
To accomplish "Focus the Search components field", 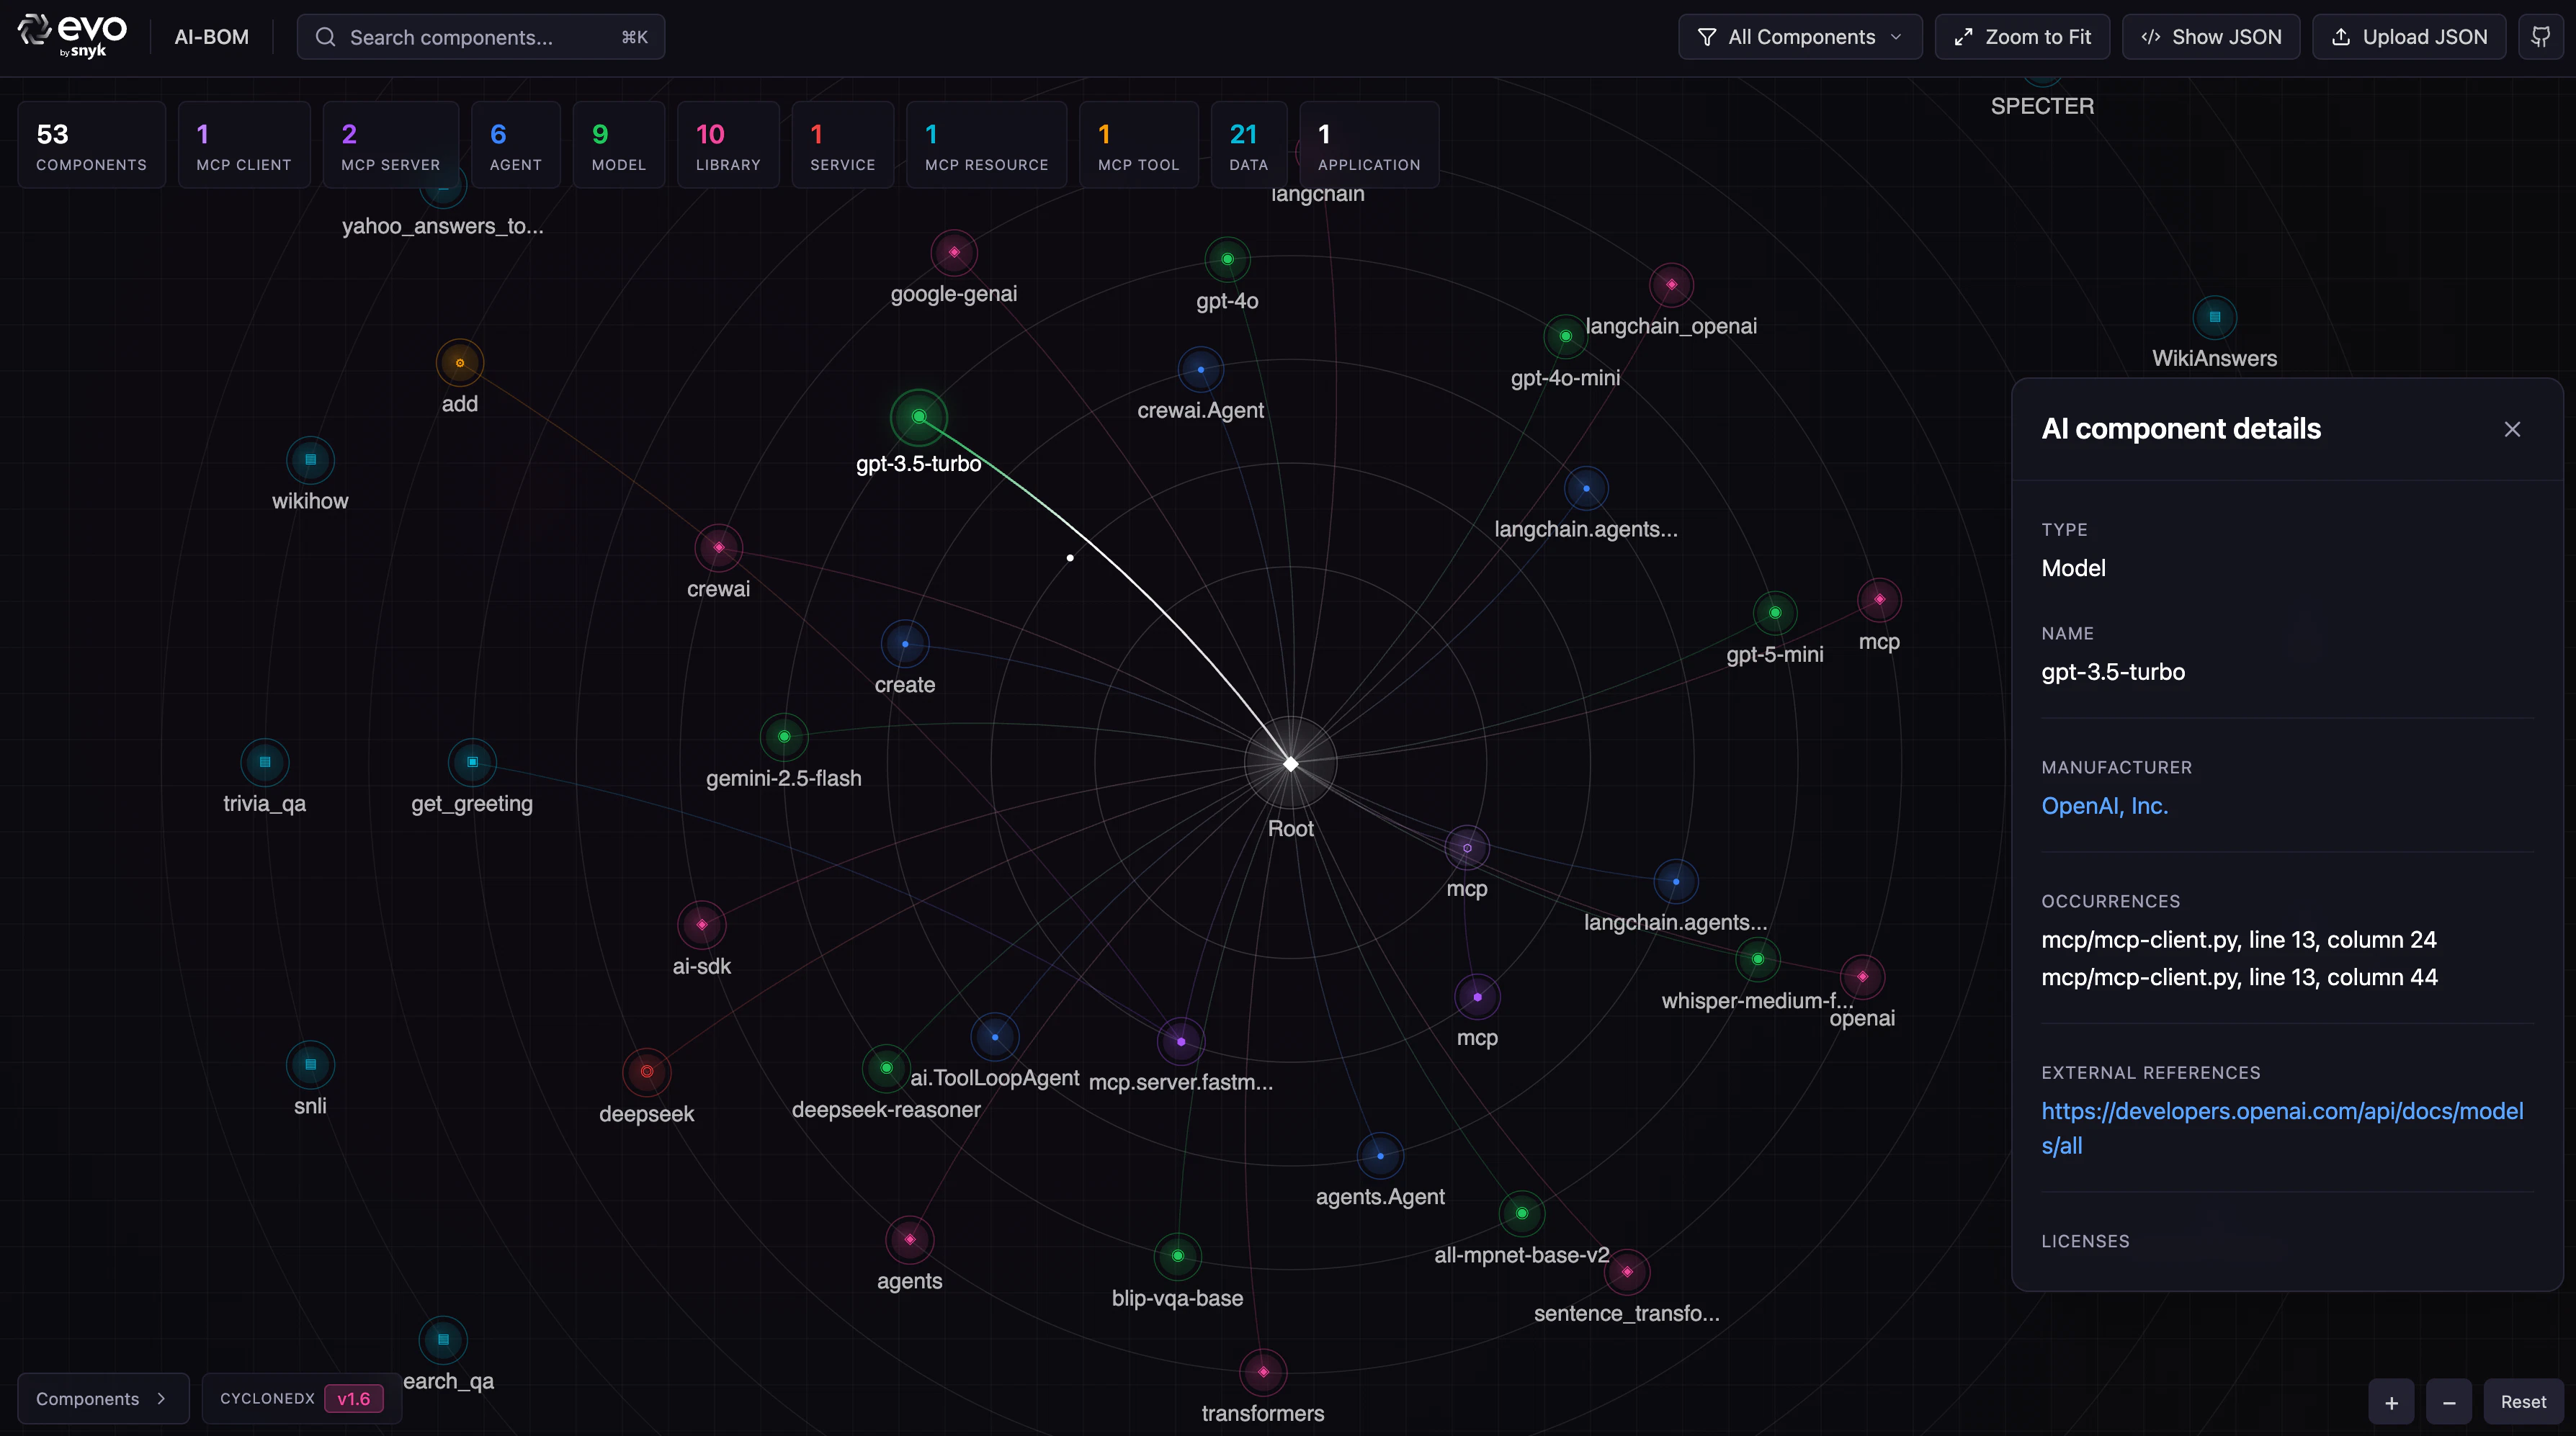I will pos(481,37).
